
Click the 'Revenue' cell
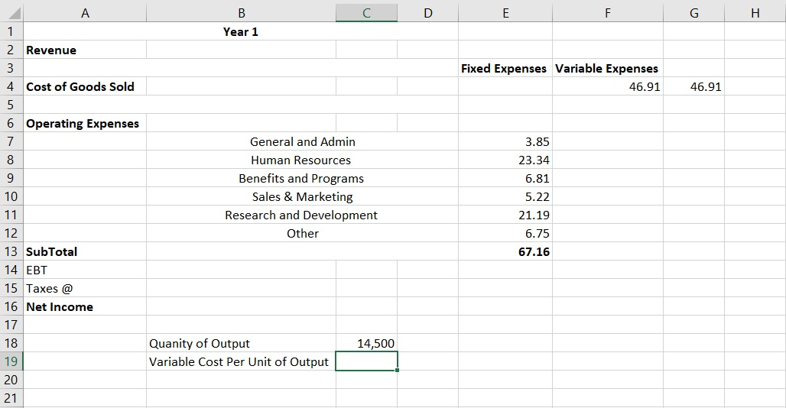pos(85,50)
